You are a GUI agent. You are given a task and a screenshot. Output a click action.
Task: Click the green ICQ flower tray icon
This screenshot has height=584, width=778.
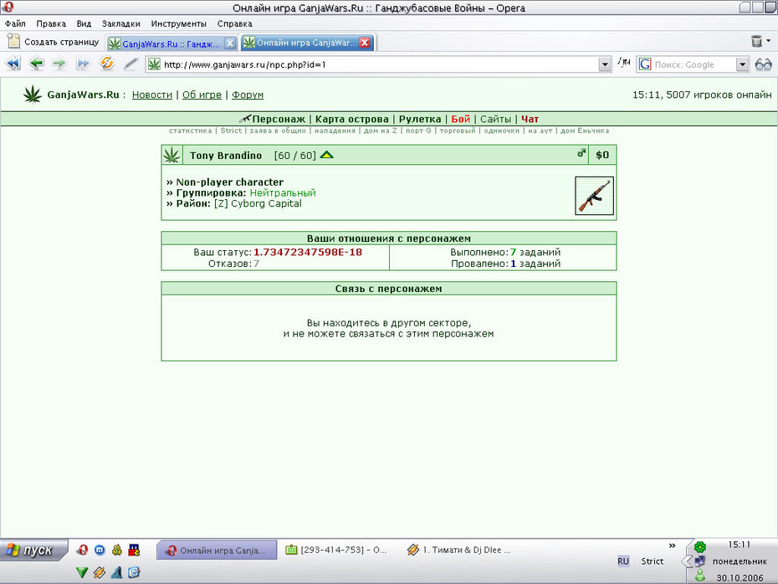tap(700, 547)
